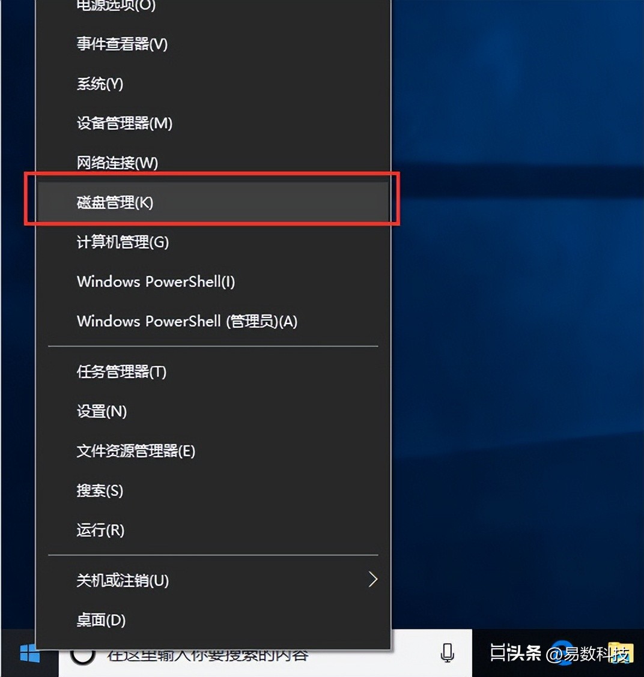Image resolution: width=644 pixels, height=677 pixels.
Task: Open 磁盘管理(K) from the menu
Action: tap(115, 203)
